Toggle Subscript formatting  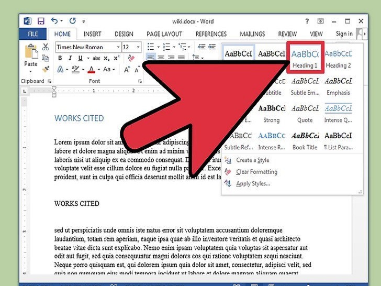[106, 58]
